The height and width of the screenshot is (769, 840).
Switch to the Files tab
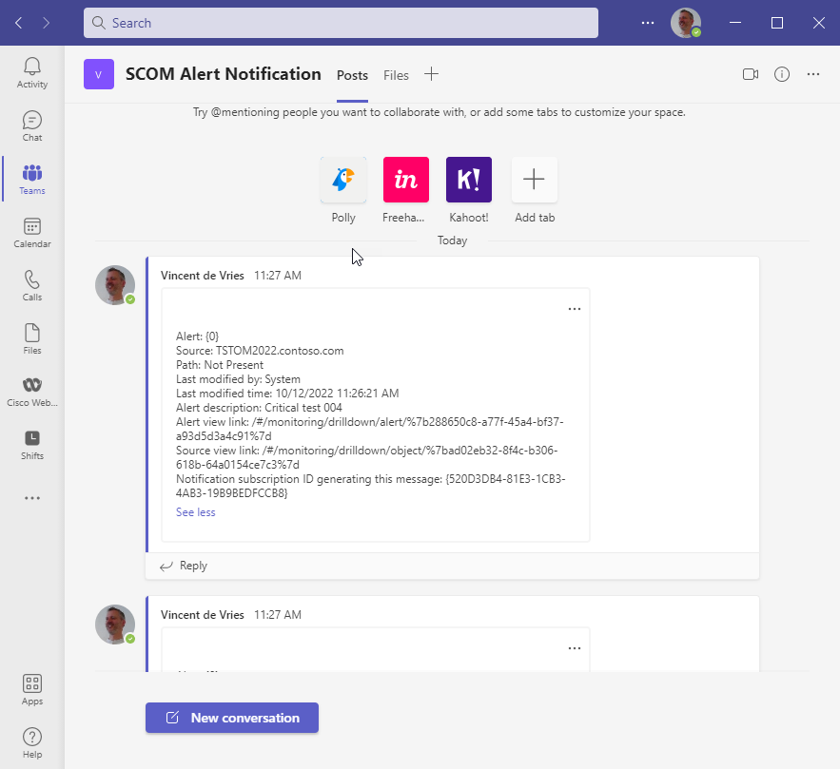click(396, 75)
